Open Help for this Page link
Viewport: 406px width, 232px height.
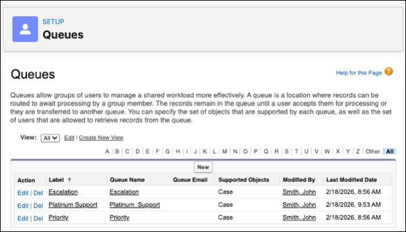359,73
